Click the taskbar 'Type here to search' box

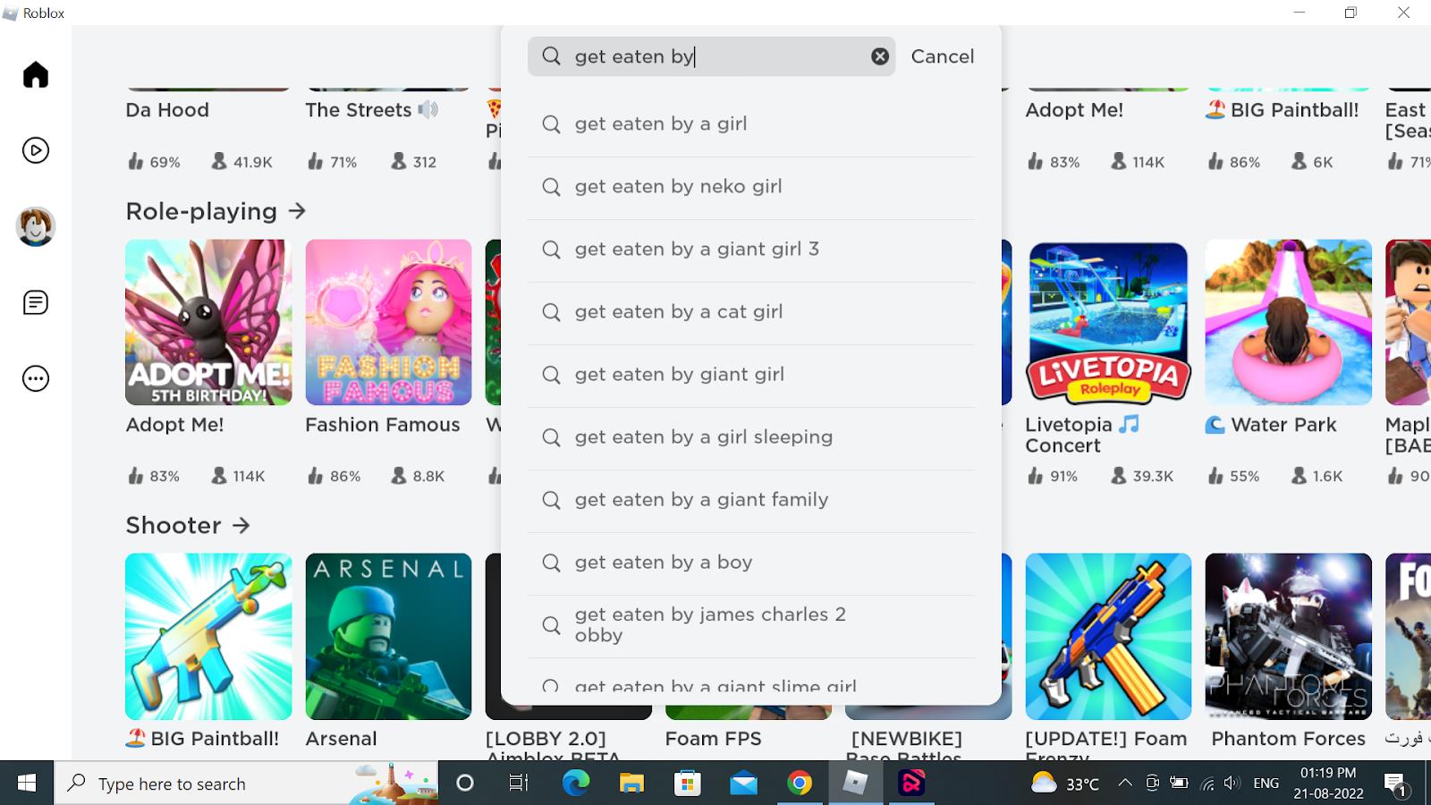pyautogui.click(x=247, y=784)
